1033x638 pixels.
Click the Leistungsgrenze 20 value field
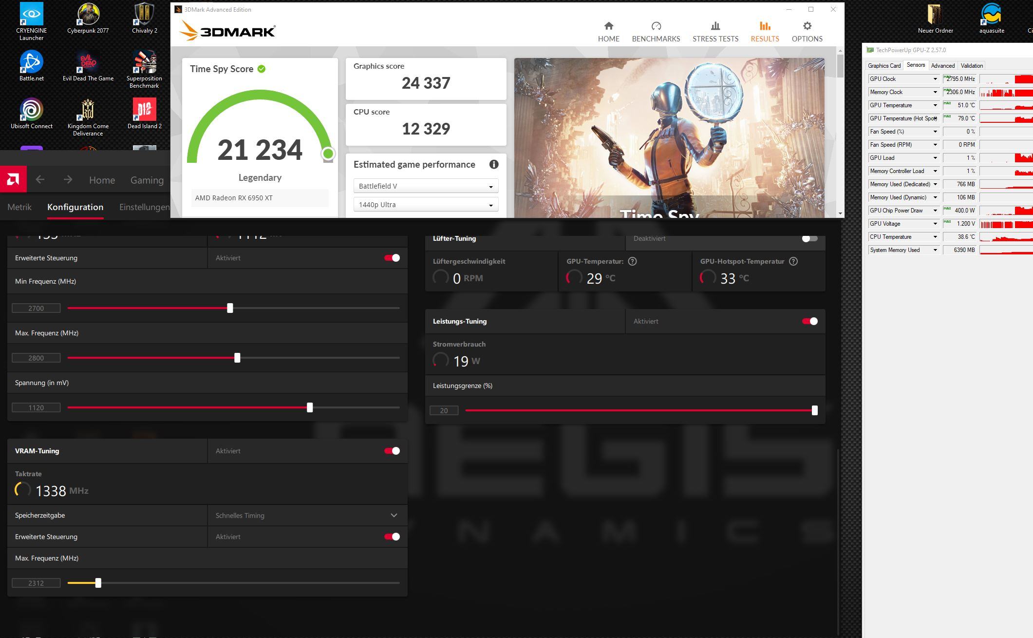coord(444,410)
